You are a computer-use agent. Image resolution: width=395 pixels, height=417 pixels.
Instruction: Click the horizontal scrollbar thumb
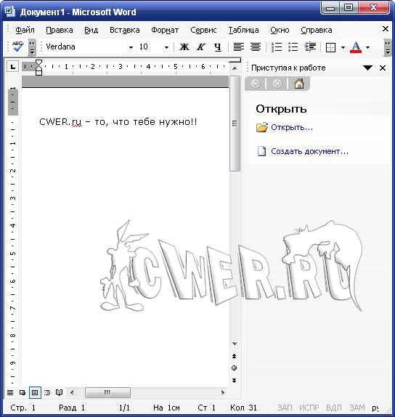pos(107,392)
